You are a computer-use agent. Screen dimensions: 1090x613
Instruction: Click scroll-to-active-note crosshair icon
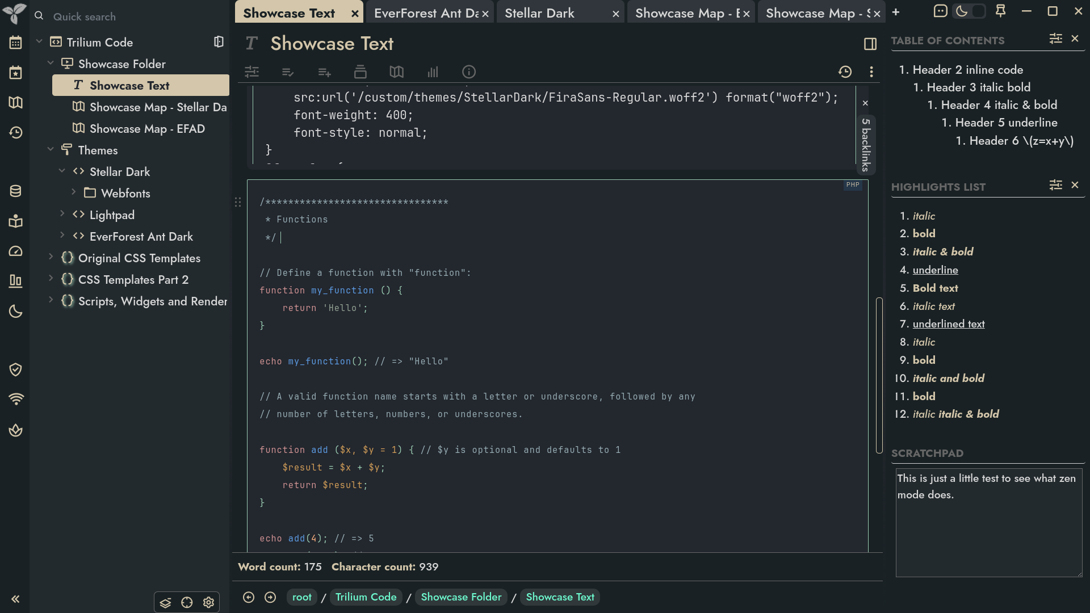click(x=187, y=603)
